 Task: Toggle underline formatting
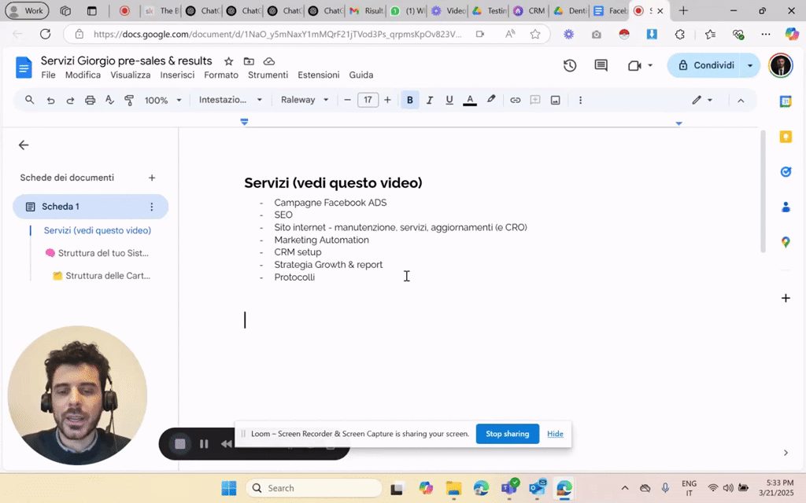coord(449,100)
